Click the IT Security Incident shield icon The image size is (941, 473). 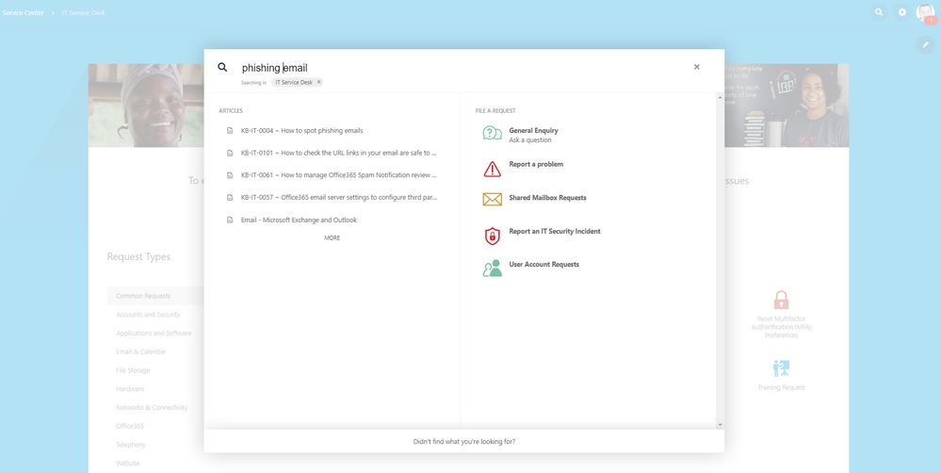(x=492, y=236)
